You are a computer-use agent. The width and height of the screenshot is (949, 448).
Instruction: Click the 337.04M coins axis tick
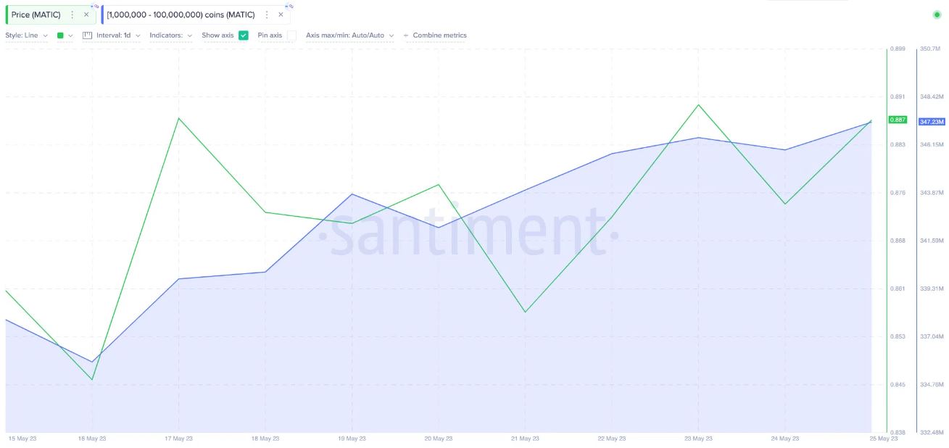click(x=932, y=336)
